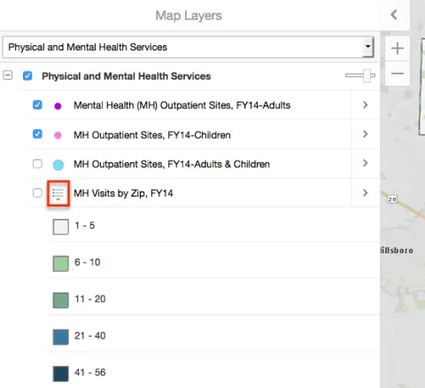Click the map zoom in plus icon

398,48
